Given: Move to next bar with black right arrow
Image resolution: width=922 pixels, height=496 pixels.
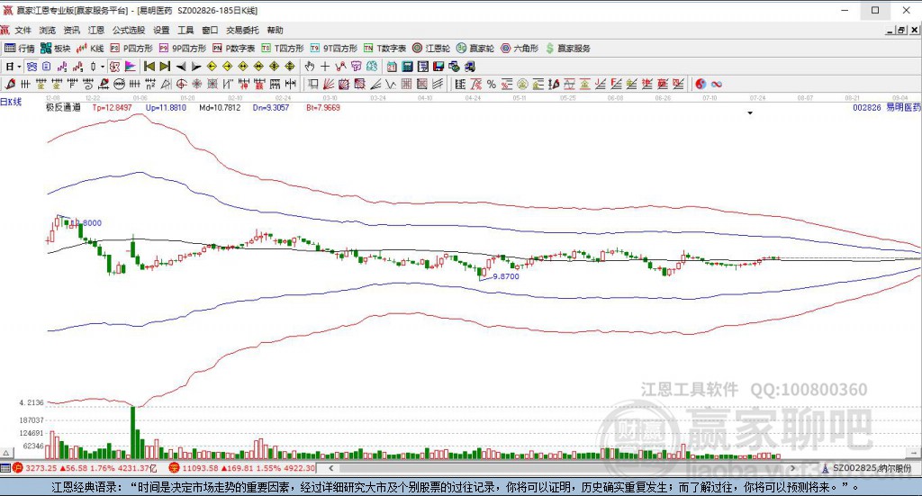Looking at the screenshot, I should click(196, 67).
